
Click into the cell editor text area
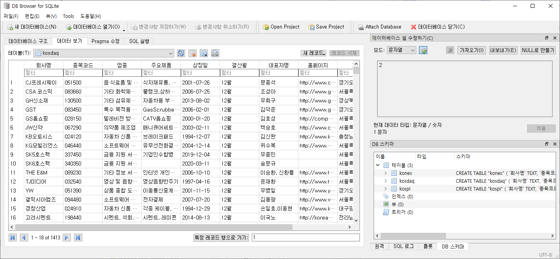tap(465, 88)
